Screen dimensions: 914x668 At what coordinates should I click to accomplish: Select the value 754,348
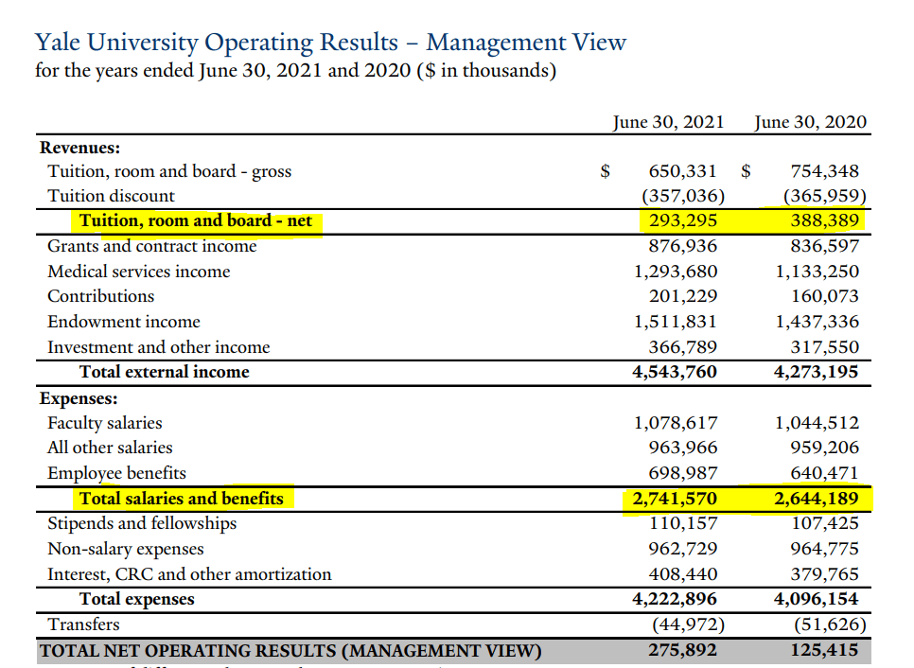[825, 171]
